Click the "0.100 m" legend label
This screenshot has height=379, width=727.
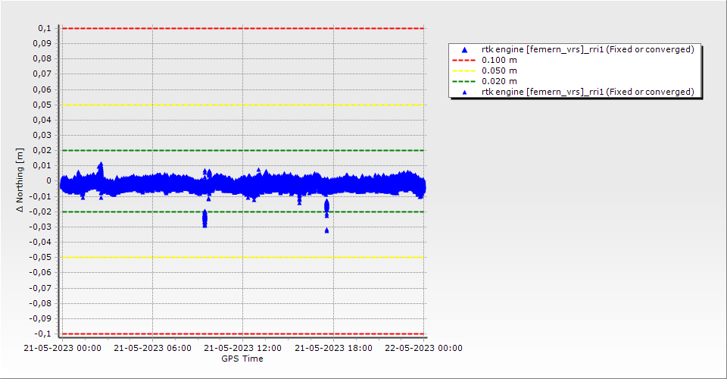click(x=500, y=60)
